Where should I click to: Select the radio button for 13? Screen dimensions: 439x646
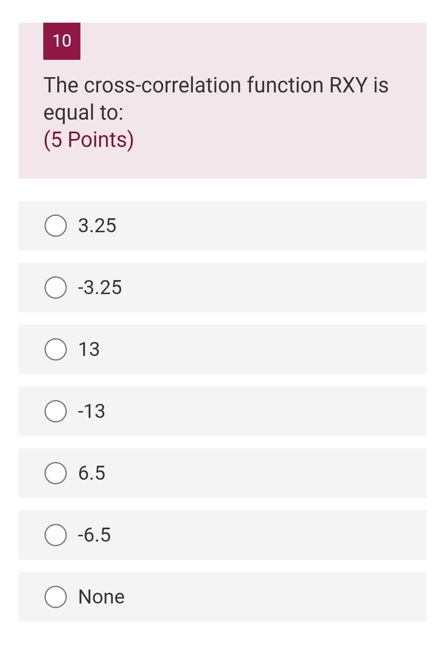pyautogui.click(x=55, y=349)
